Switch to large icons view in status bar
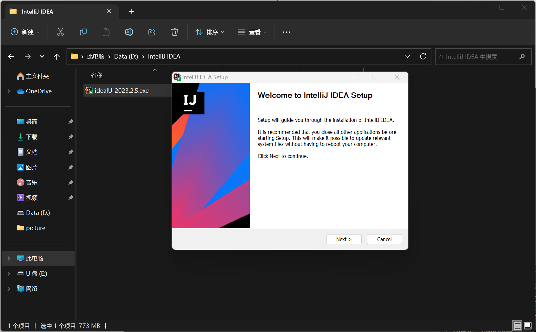Screen dimensions: 536x332 coord(528,326)
